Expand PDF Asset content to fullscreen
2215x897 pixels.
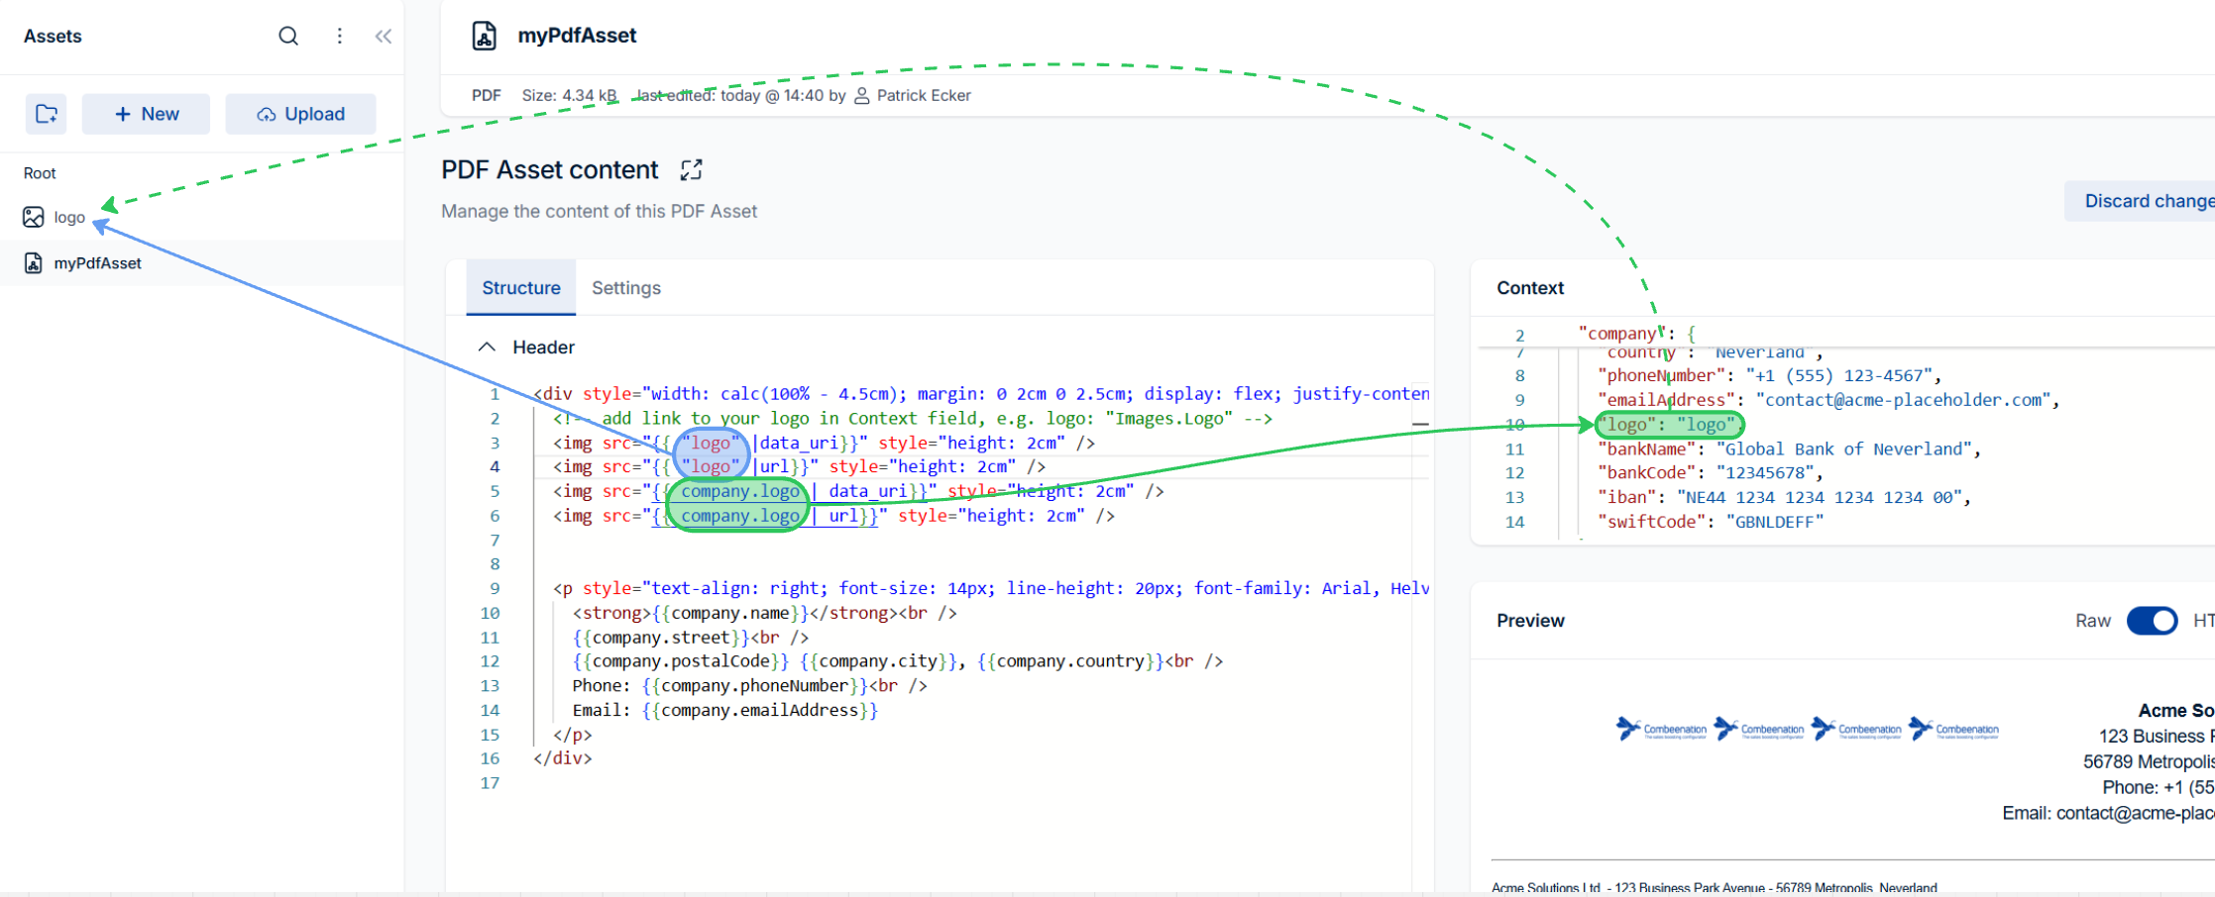[x=691, y=170]
